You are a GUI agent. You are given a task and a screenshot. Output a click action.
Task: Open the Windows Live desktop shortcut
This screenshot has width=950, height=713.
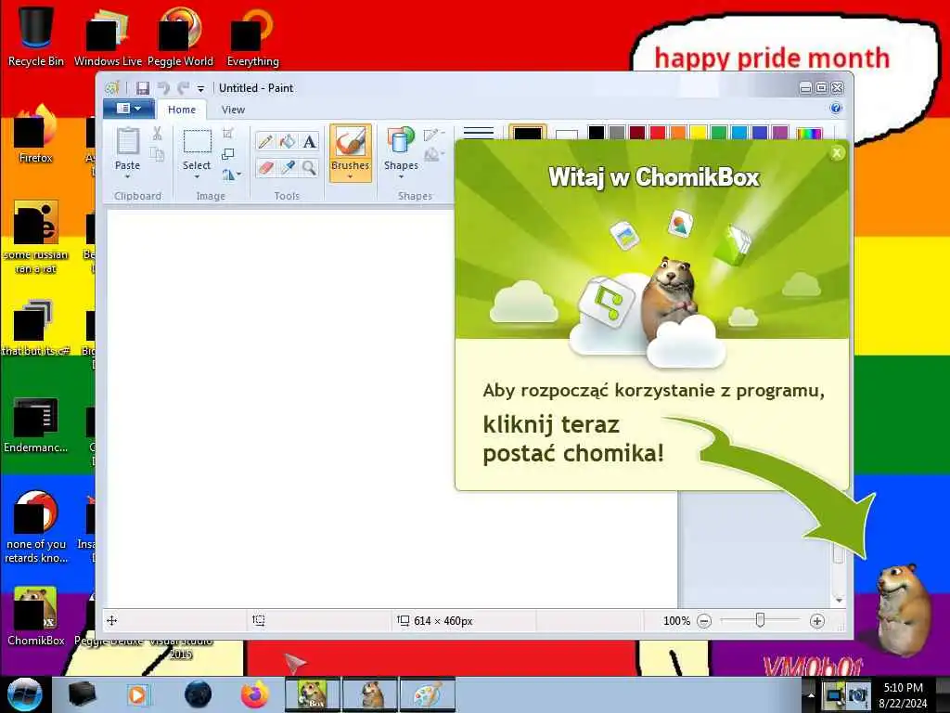pos(108,36)
